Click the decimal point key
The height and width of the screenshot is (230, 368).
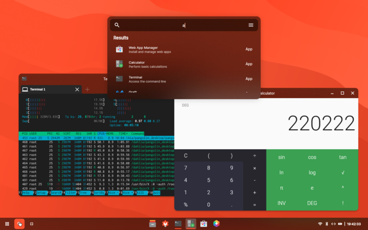coord(231,205)
